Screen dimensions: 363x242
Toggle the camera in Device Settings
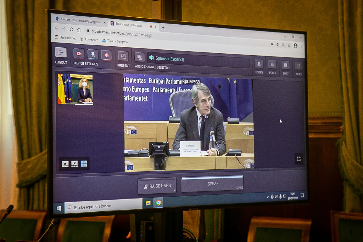pos(79,53)
